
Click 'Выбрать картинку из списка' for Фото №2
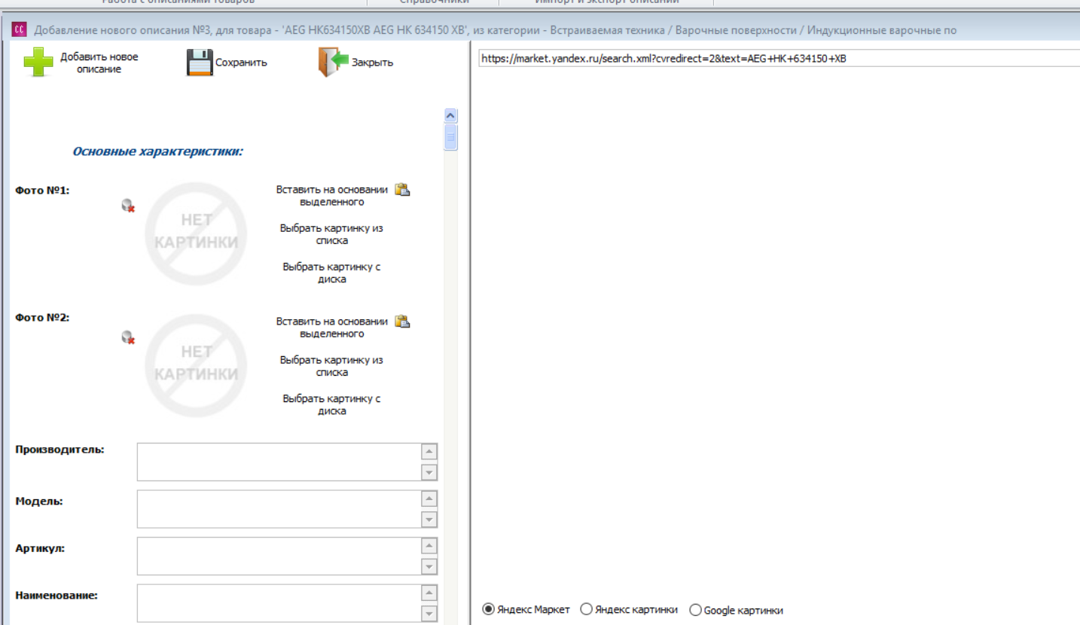(331, 366)
